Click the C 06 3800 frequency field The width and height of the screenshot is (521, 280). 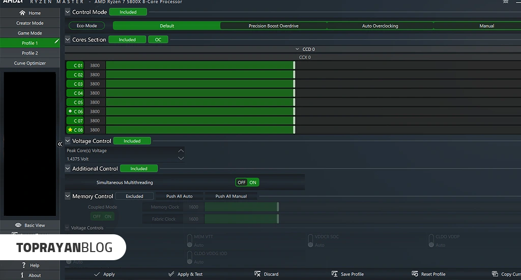[95, 111]
